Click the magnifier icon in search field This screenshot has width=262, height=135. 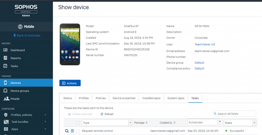pos(215,114)
